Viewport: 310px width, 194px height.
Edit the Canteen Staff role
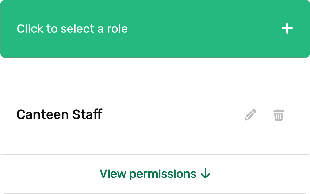(x=250, y=115)
